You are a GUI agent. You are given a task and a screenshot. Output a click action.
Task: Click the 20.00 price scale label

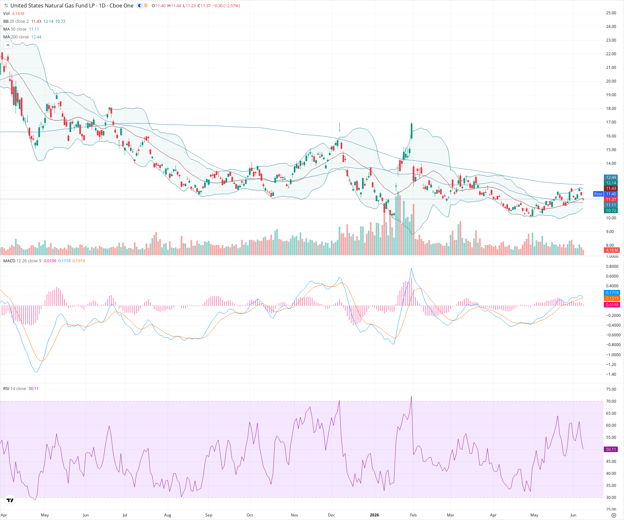pyautogui.click(x=611, y=81)
